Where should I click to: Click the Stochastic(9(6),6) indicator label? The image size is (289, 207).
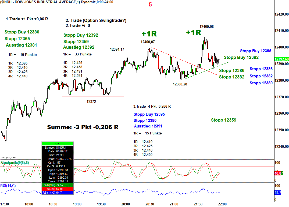pyautogui.click(x=15, y=163)
